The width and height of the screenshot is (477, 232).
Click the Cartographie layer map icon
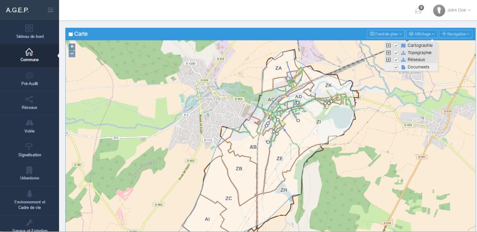[404, 45]
